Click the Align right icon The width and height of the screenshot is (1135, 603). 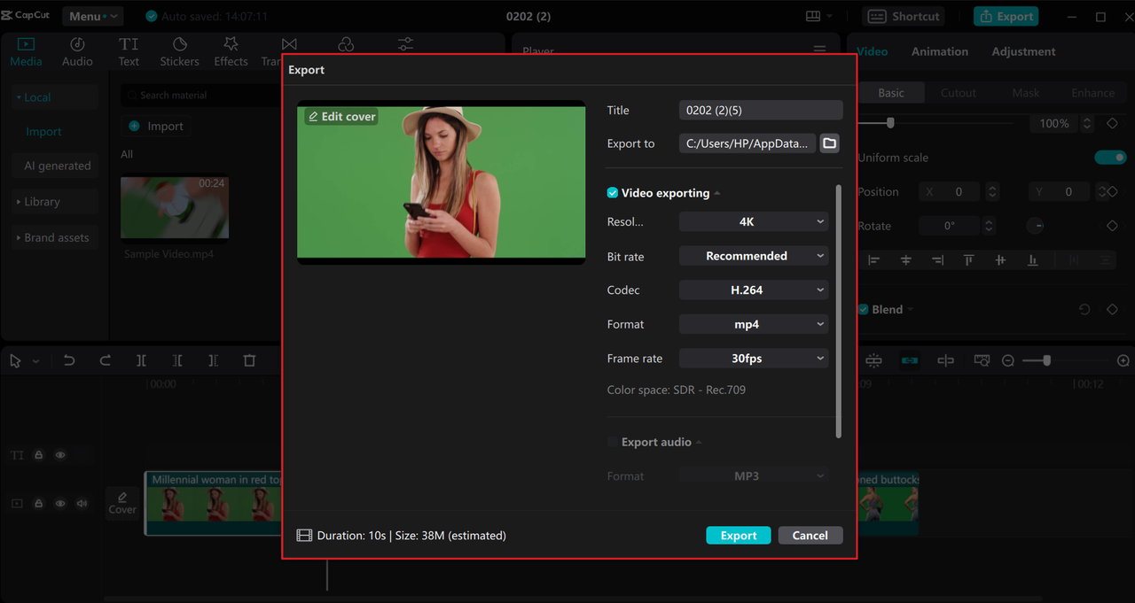937,260
